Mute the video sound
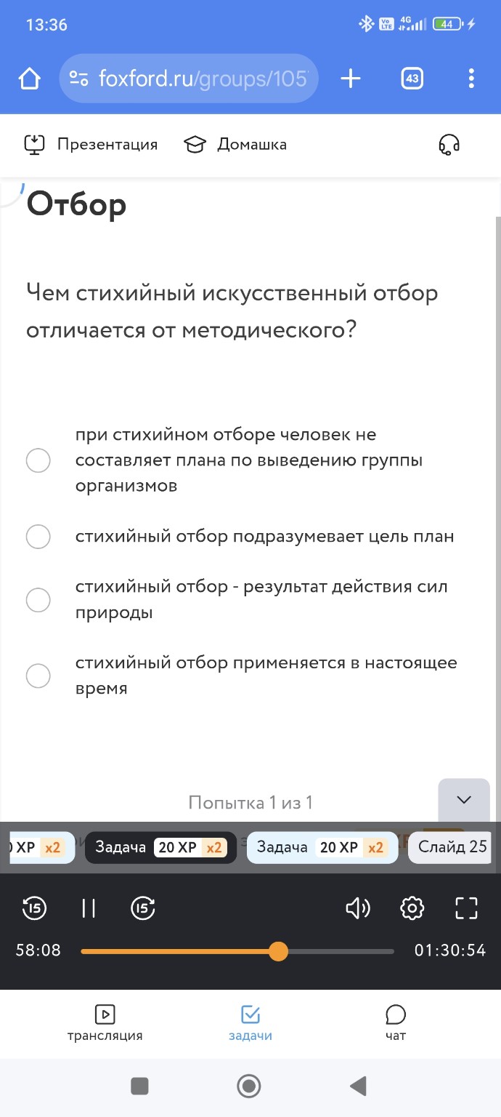This screenshot has width=501, height=1117. [x=357, y=908]
